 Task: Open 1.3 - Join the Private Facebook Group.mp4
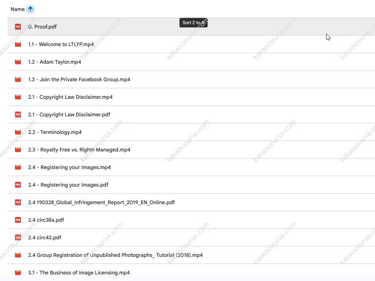79,79
